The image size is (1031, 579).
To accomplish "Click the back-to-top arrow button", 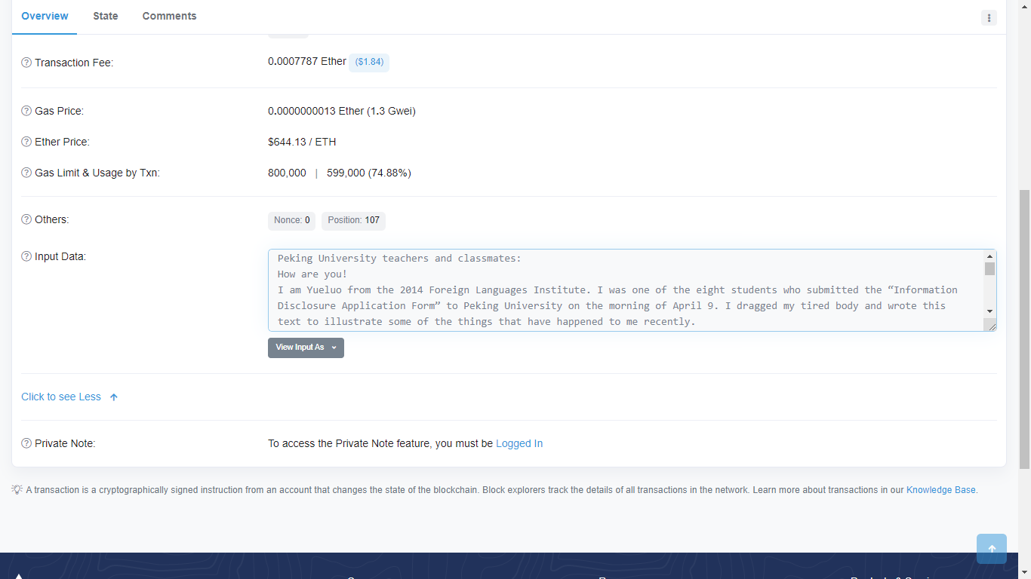I will [x=992, y=549].
